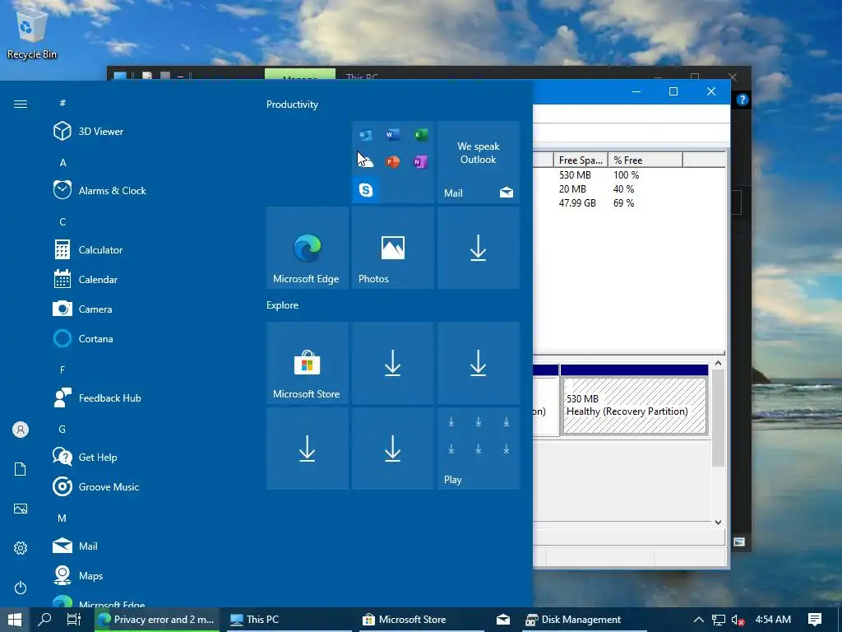
Task: Click the Excel icon in the Office tile
Action: pyautogui.click(x=420, y=134)
